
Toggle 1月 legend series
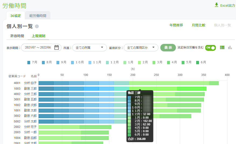[128, 62]
